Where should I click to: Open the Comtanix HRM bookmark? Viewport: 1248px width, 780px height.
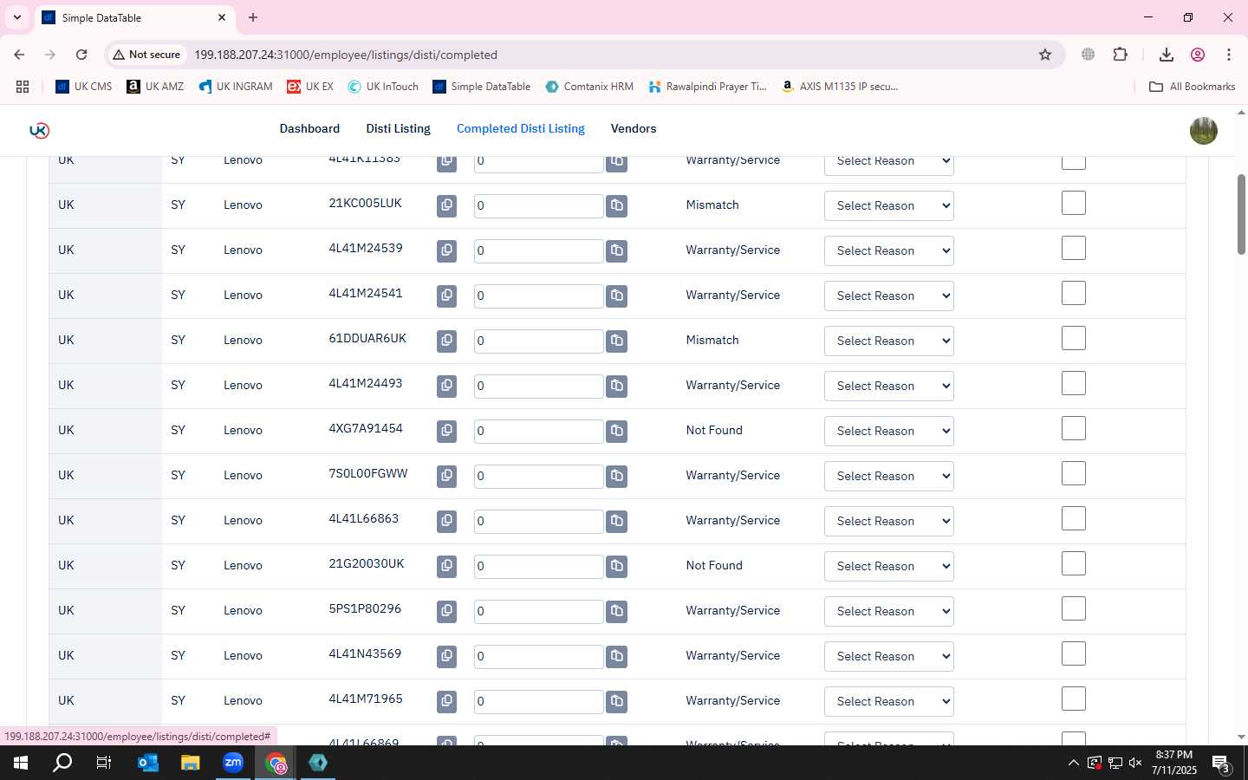click(x=589, y=87)
